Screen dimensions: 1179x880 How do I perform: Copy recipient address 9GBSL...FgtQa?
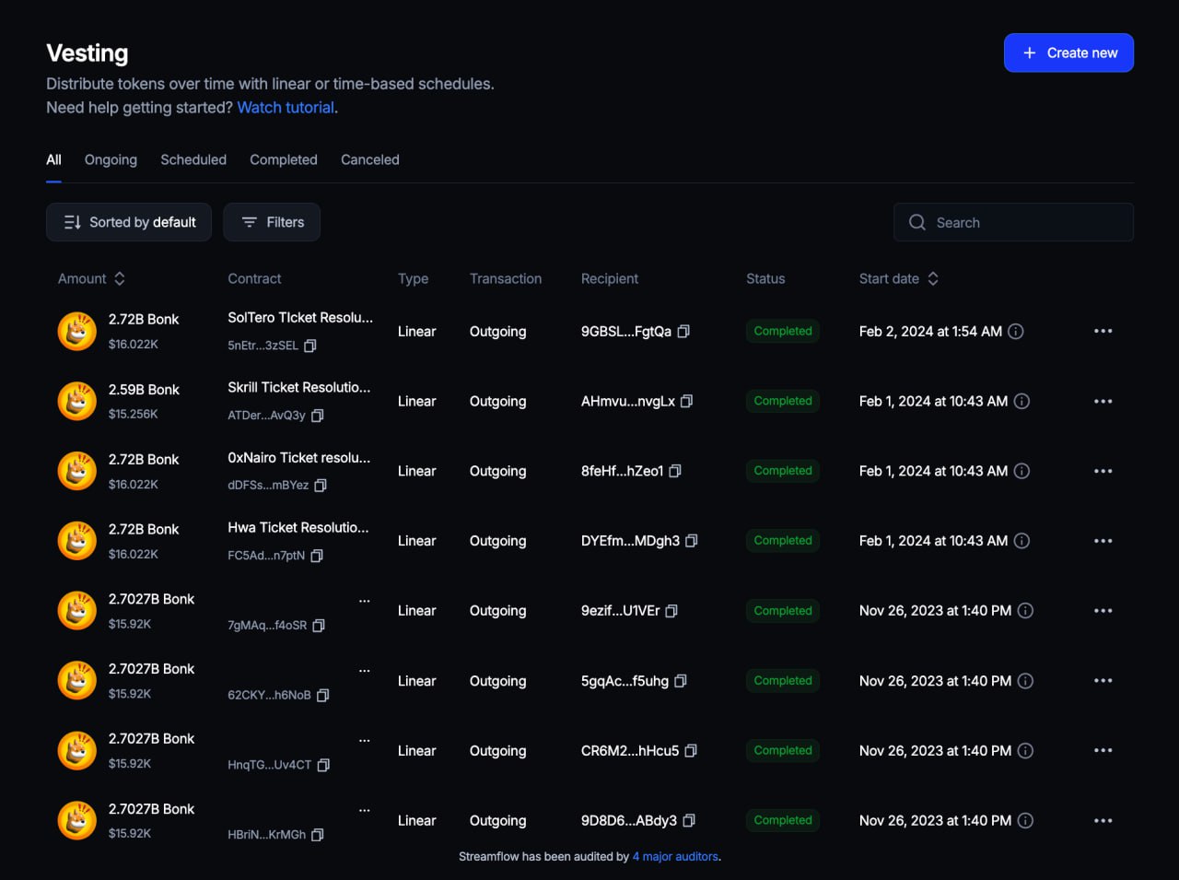683,331
